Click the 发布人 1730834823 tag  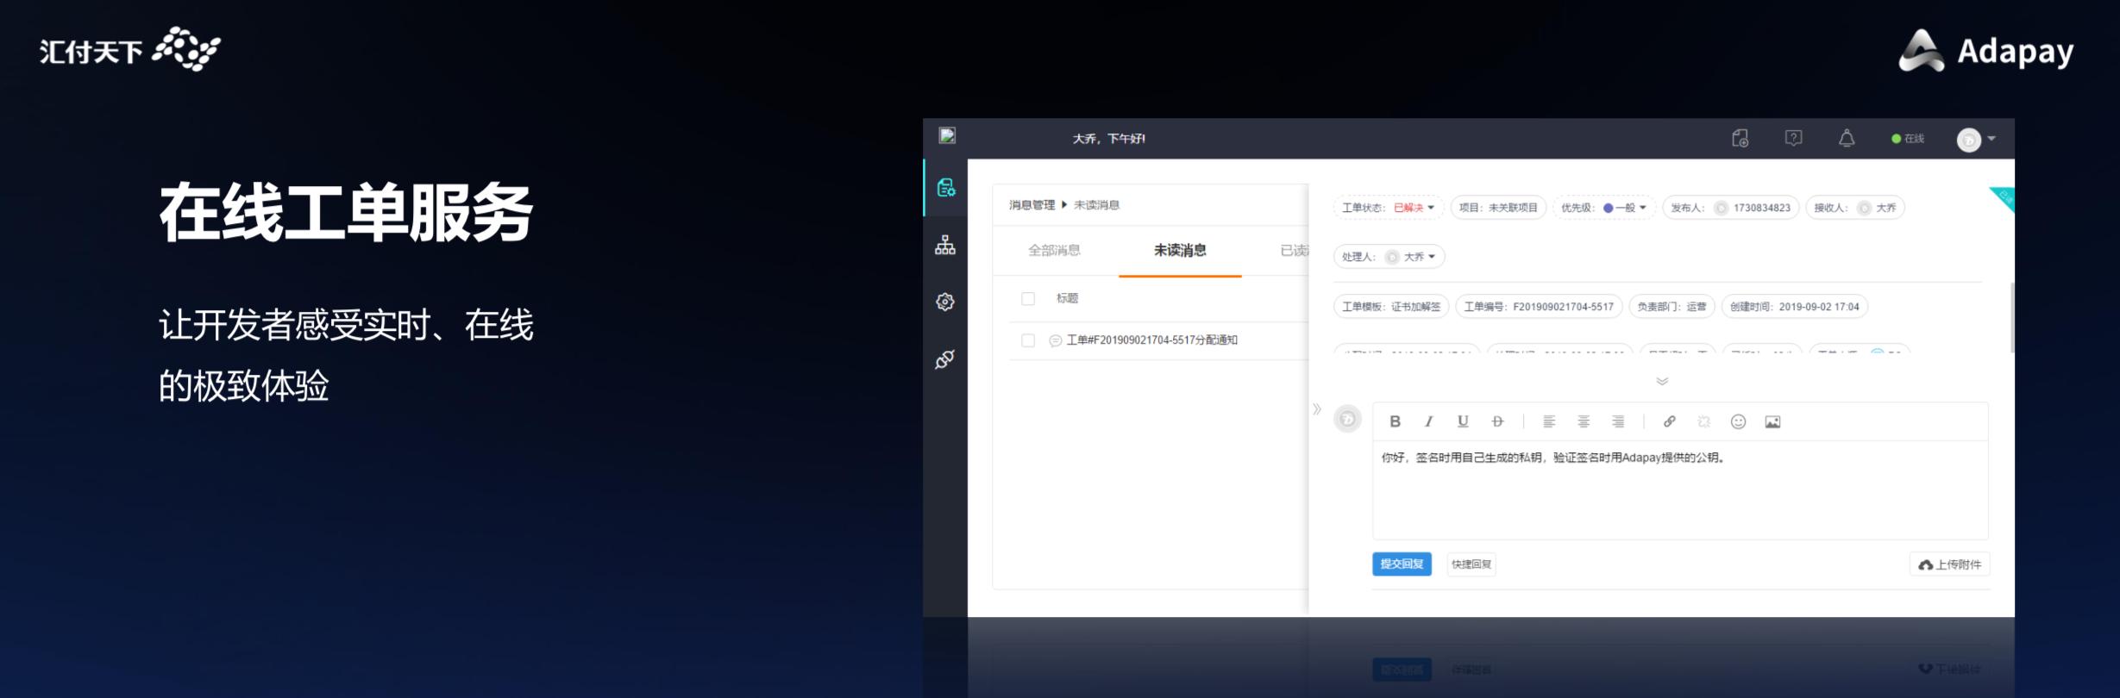pos(1730,208)
